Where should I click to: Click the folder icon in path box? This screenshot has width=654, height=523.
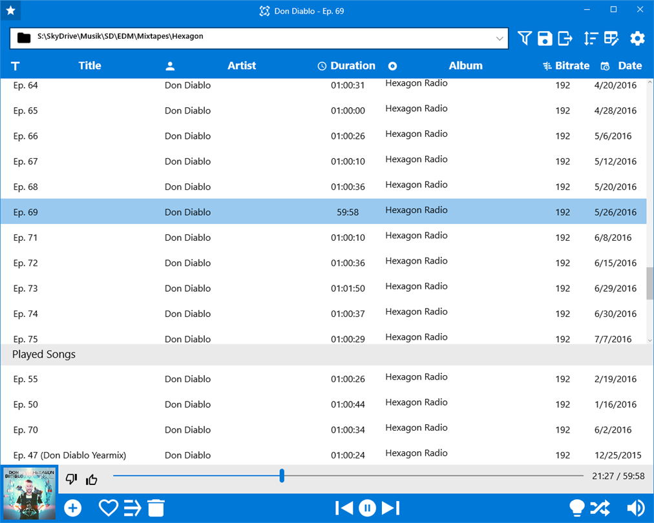pyautogui.click(x=24, y=38)
